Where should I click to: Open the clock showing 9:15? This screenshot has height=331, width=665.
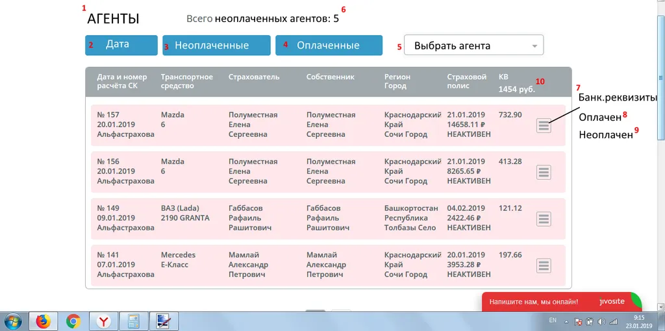639,321
